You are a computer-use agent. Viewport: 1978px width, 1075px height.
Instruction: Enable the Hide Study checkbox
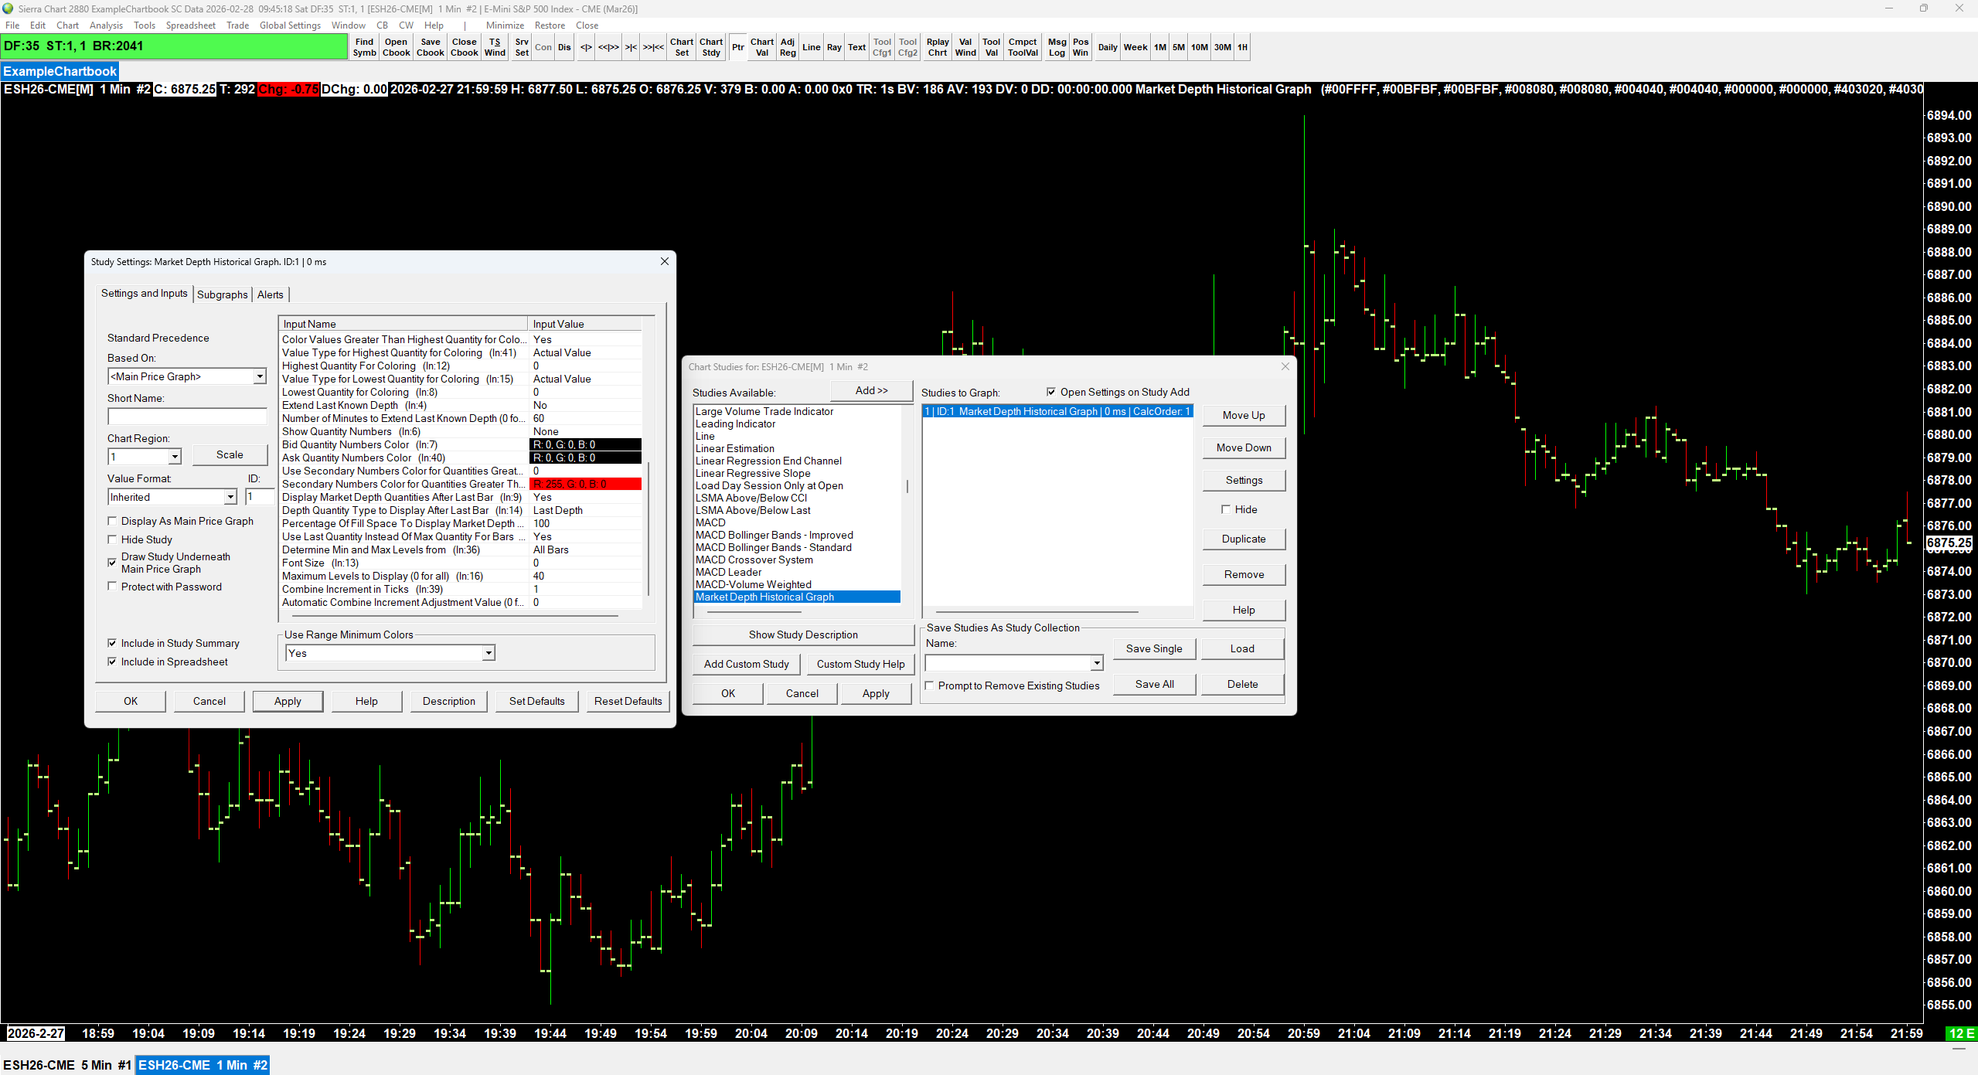tap(113, 539)
